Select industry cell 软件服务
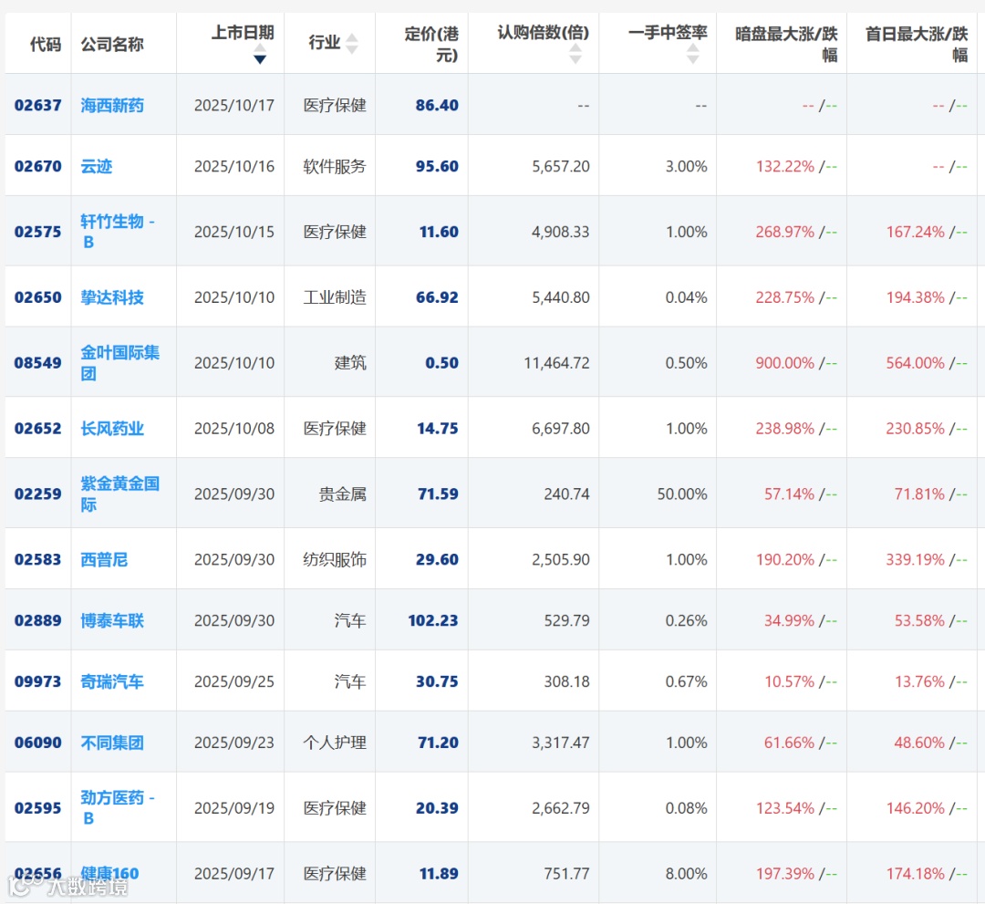Viewport: 985px width, 904px height. 335,166
